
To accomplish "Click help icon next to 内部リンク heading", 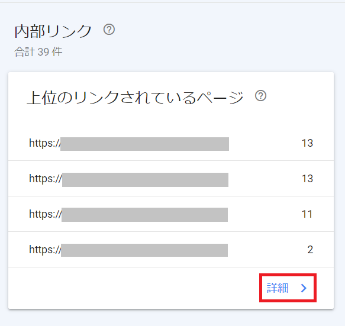I will (x=109, y=30).
